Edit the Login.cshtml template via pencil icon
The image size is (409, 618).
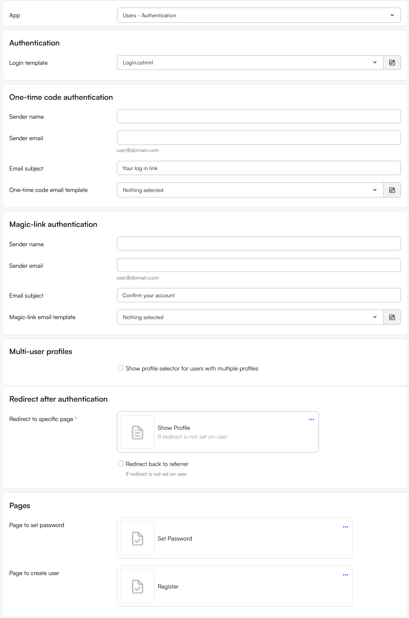[x=392, y=62]
